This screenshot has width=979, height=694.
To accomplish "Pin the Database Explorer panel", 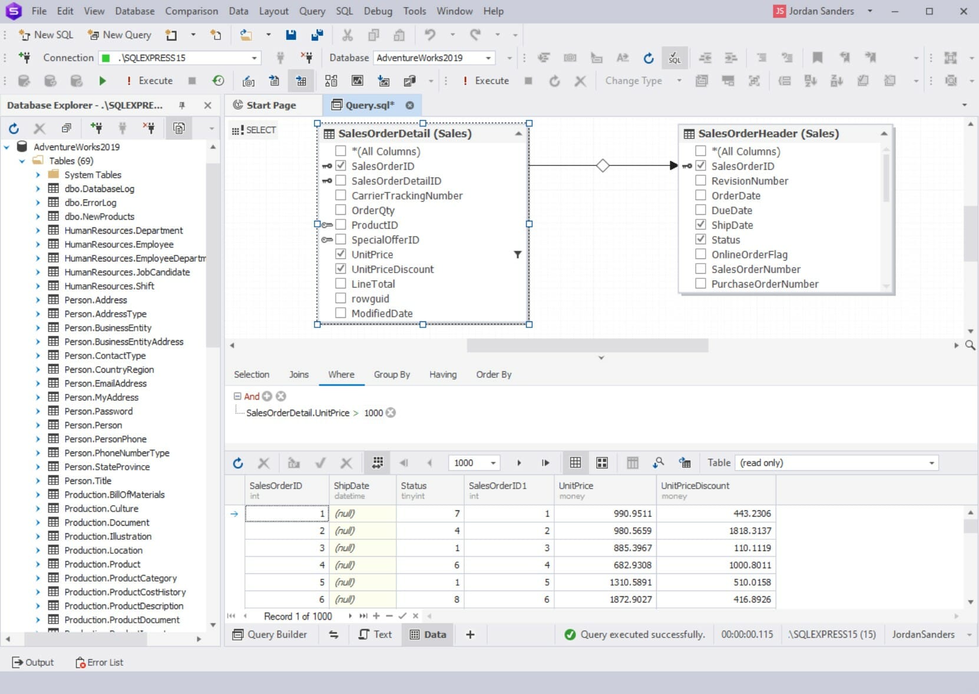I will [182, 105].
